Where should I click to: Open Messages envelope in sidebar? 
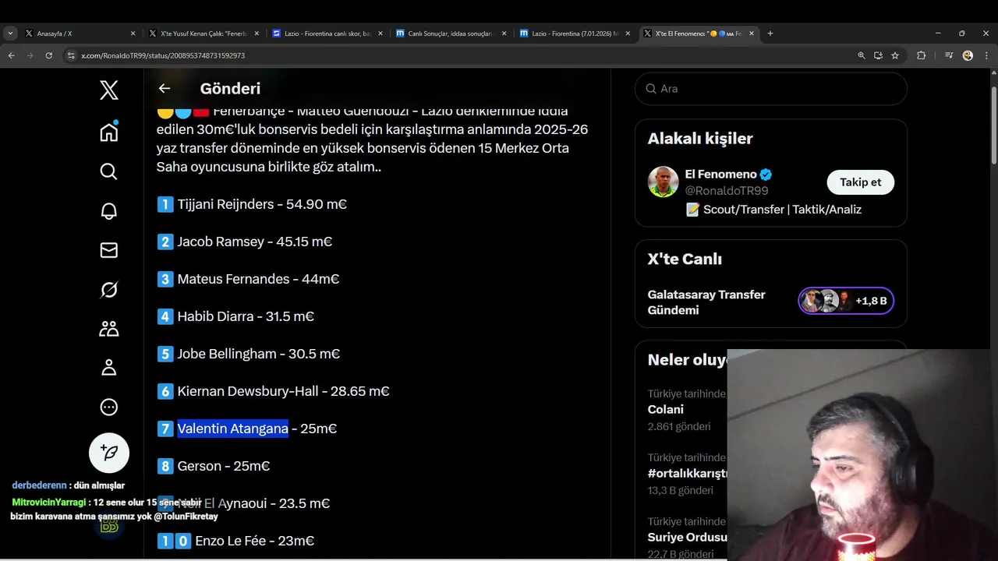pyautogui.click(x=109, y=250)
